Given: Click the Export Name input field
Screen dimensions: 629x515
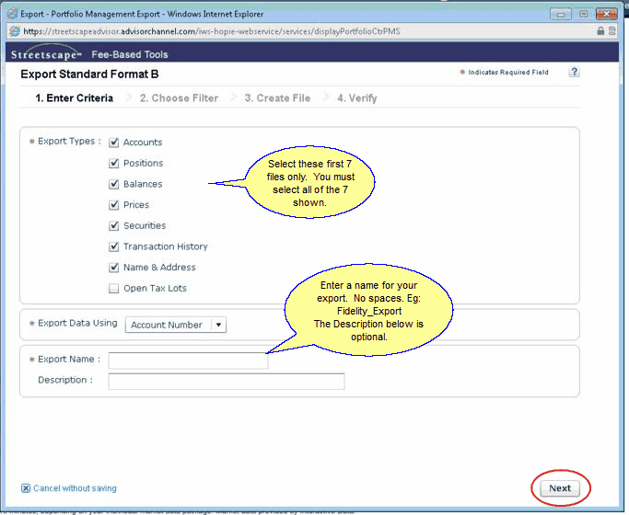Looking at the screenshot, I should (x=188, y=360).
